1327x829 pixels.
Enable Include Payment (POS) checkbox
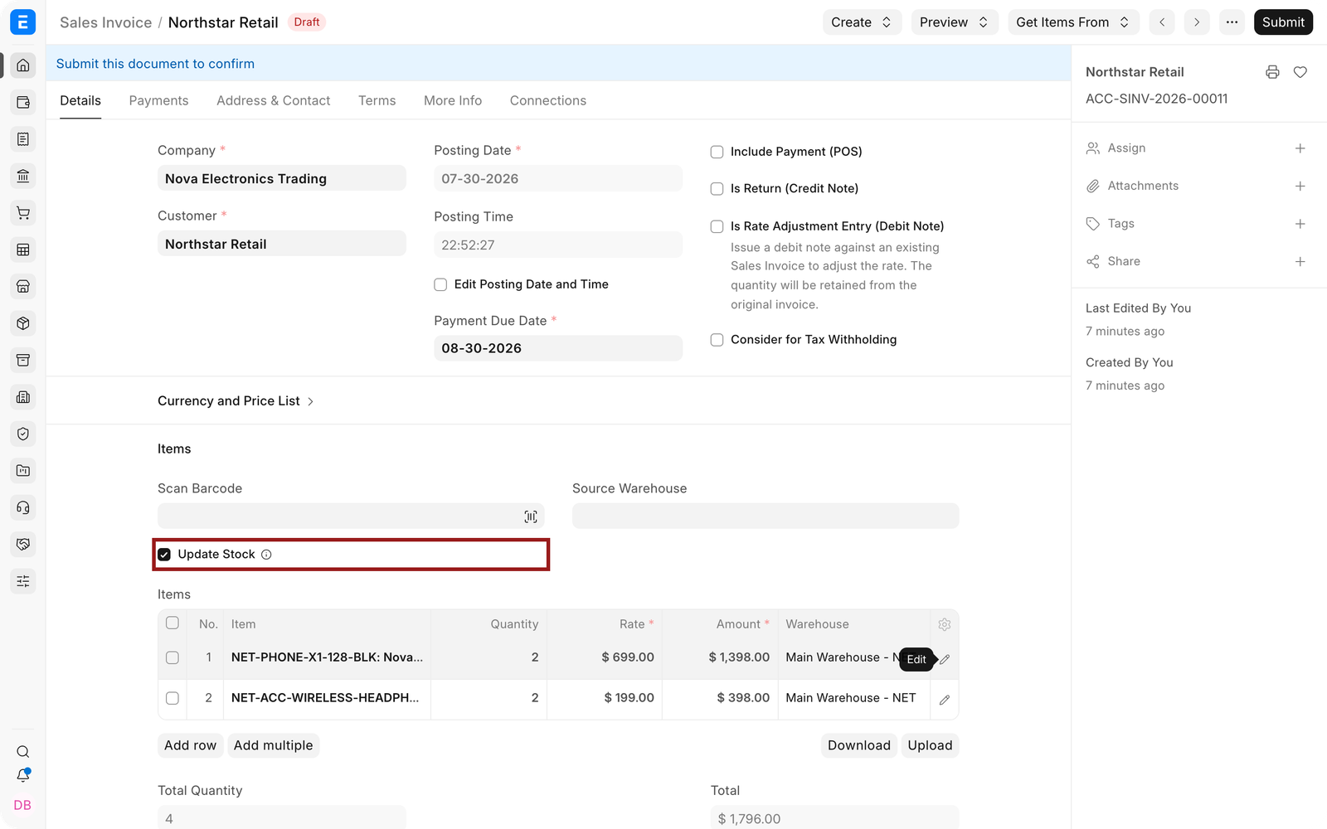[x=717, y=152]
